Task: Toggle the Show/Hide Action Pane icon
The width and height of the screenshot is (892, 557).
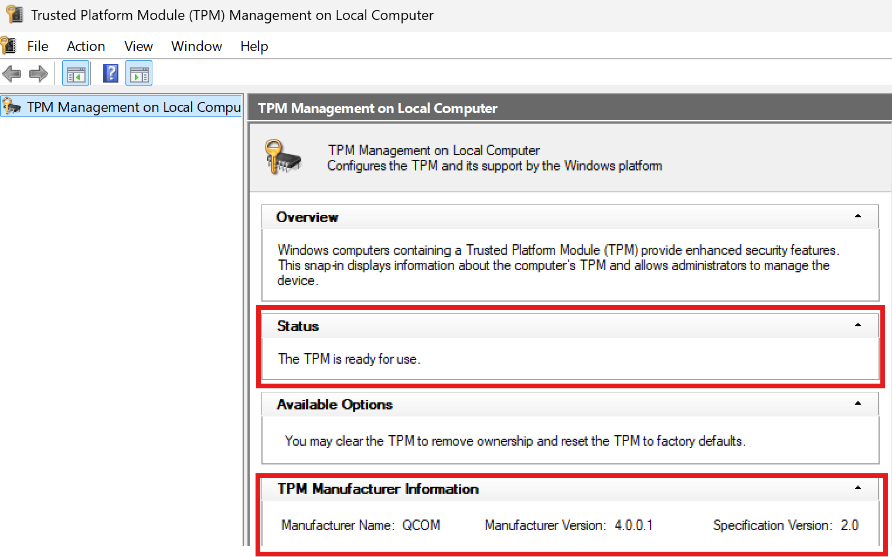Action: coord(138,73)
